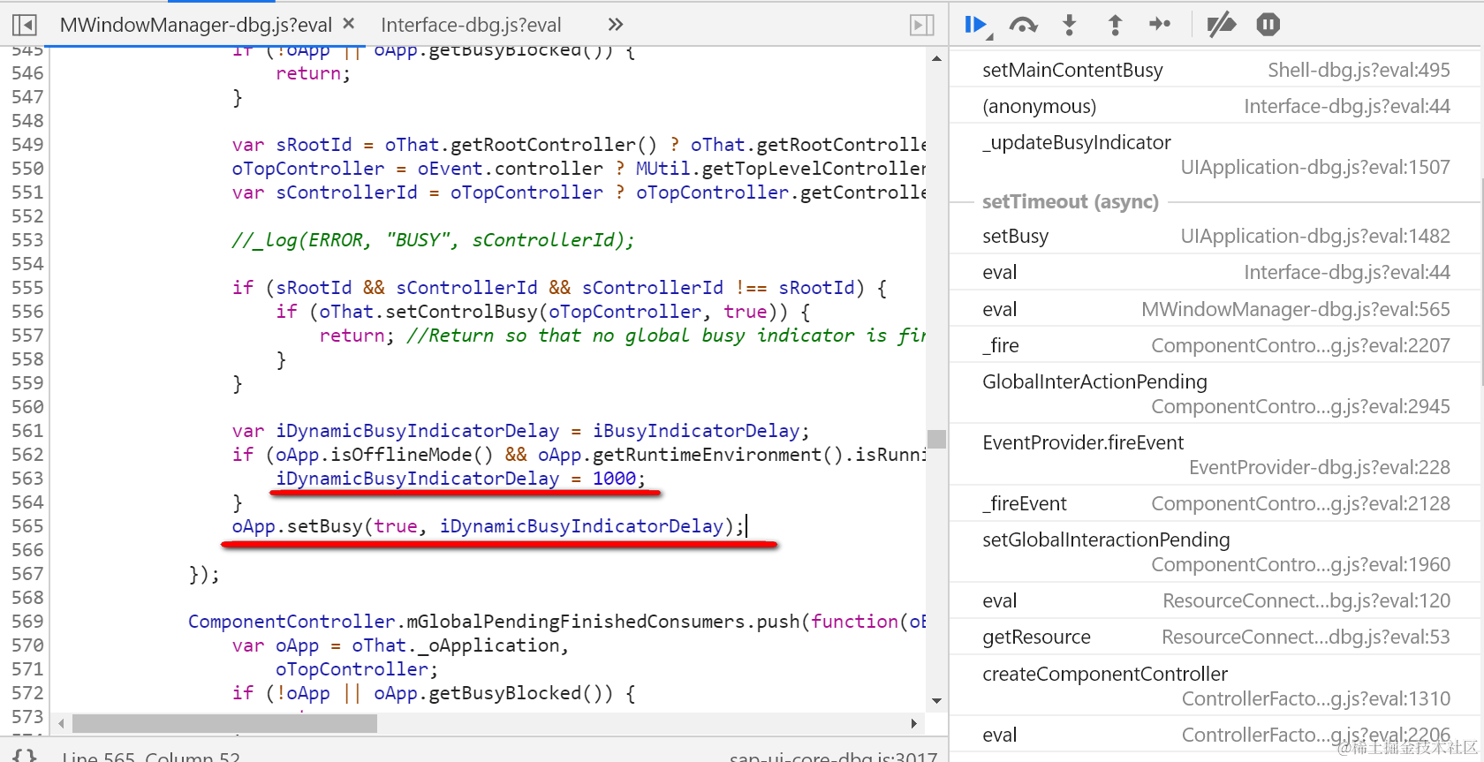Screen dimensions: 1484x762
Task: Pretty print the source with braces icon
Action: pyautogui.click(x=26, y=756)
